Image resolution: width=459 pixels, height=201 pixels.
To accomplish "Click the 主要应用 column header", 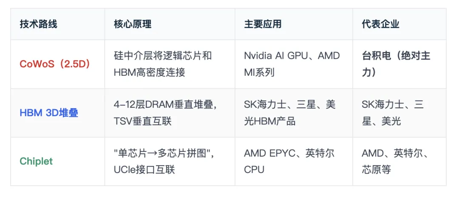I will [263, 24].
